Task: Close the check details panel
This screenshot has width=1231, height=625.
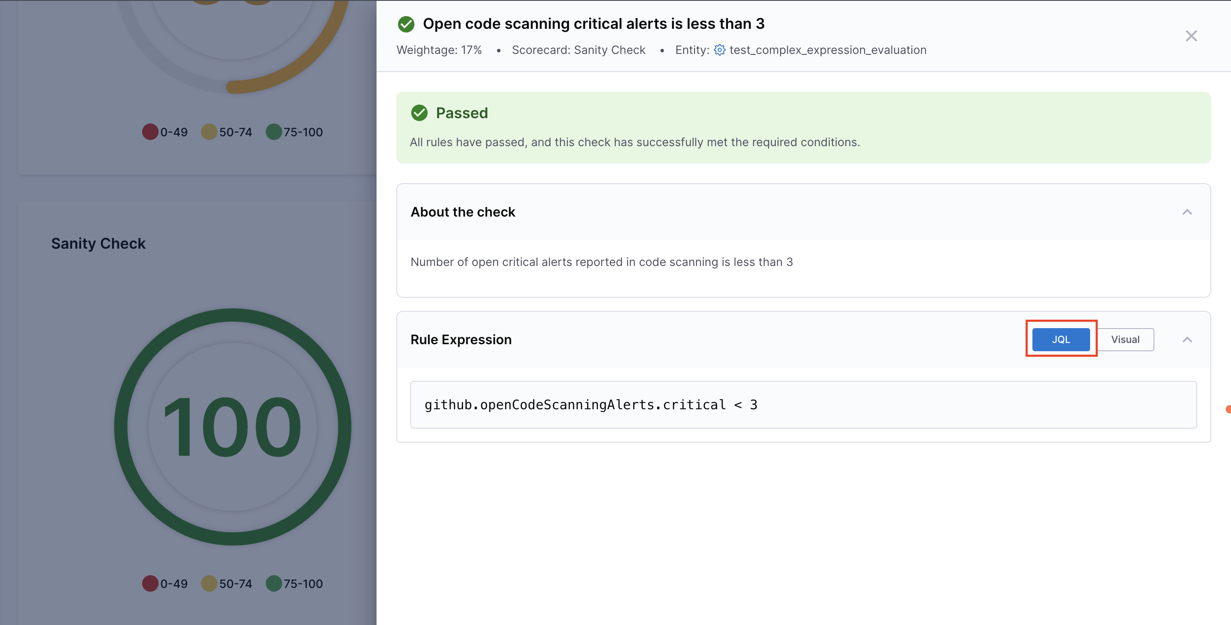Action: click(x=1191, y=36)
